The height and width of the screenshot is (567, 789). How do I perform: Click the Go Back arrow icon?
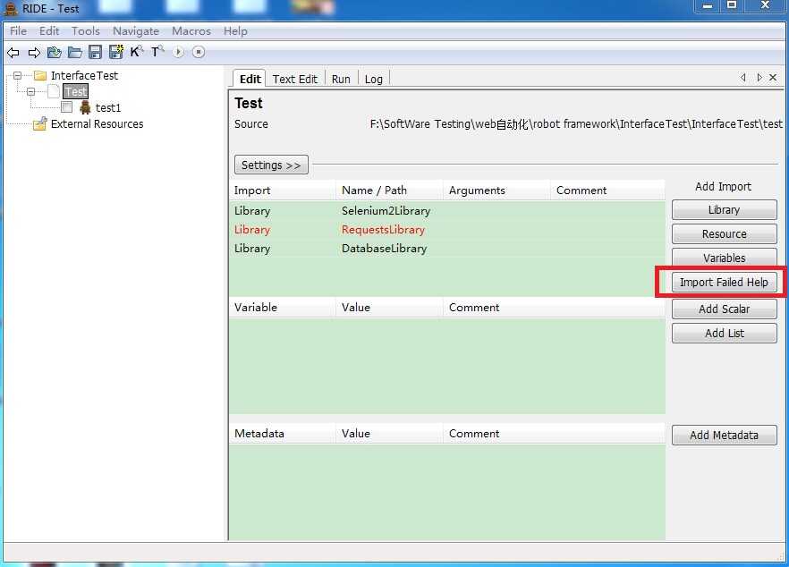13,53
